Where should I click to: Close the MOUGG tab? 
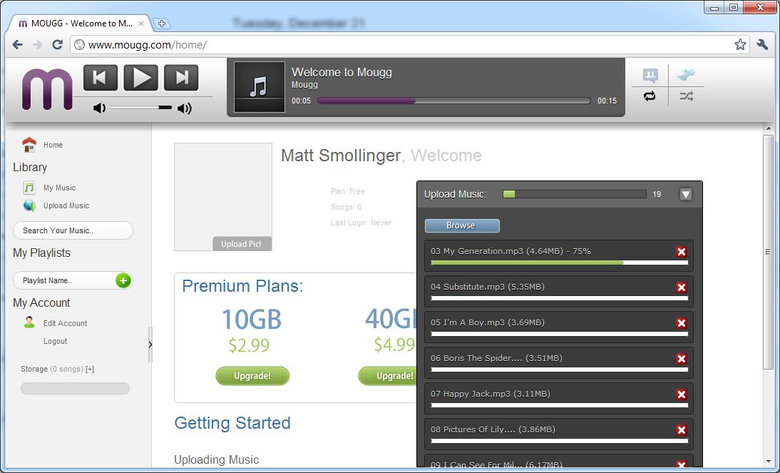(x=141, y=24)
